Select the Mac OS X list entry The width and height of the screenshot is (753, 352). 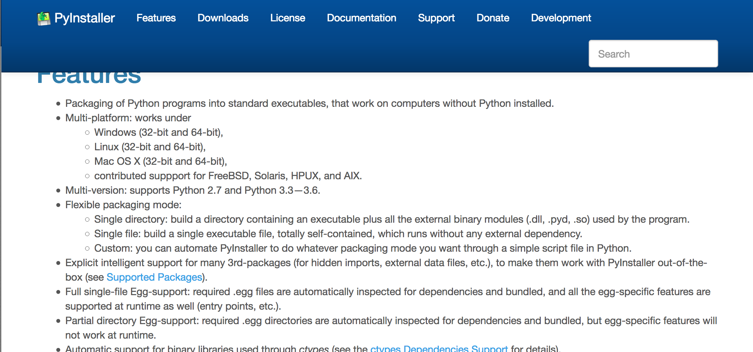pyautogui.click(x=160, y=161)
